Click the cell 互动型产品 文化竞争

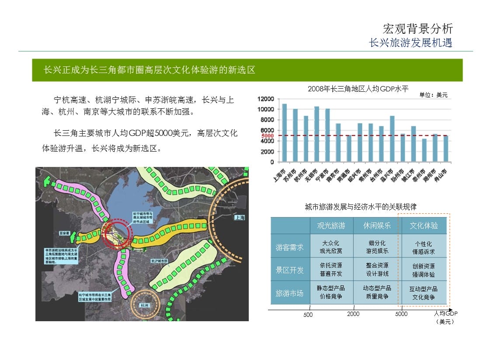click(423, 293)
